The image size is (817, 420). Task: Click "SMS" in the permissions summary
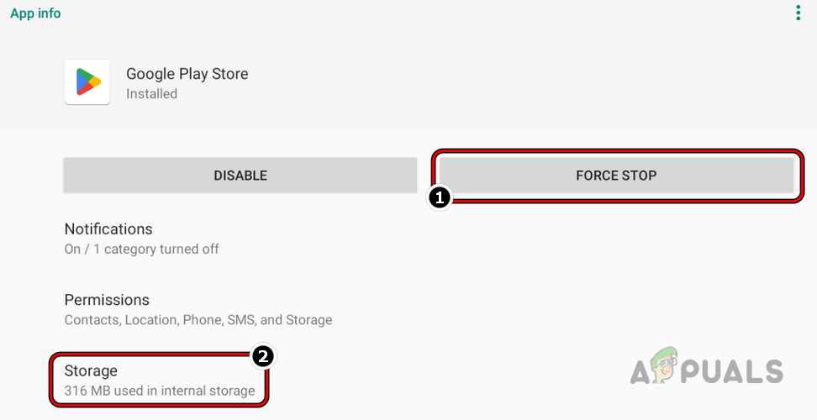241,320
